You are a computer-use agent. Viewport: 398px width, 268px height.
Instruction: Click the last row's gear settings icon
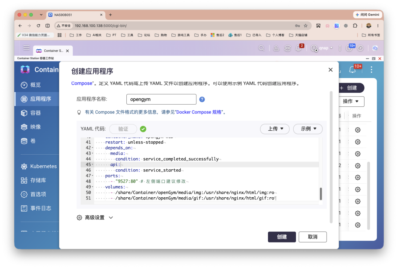[357, 225]
